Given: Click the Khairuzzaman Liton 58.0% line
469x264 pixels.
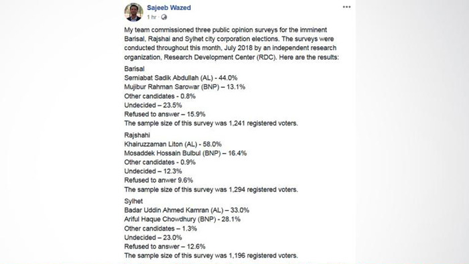Looking at the screenshot, I should click(173, 144).
